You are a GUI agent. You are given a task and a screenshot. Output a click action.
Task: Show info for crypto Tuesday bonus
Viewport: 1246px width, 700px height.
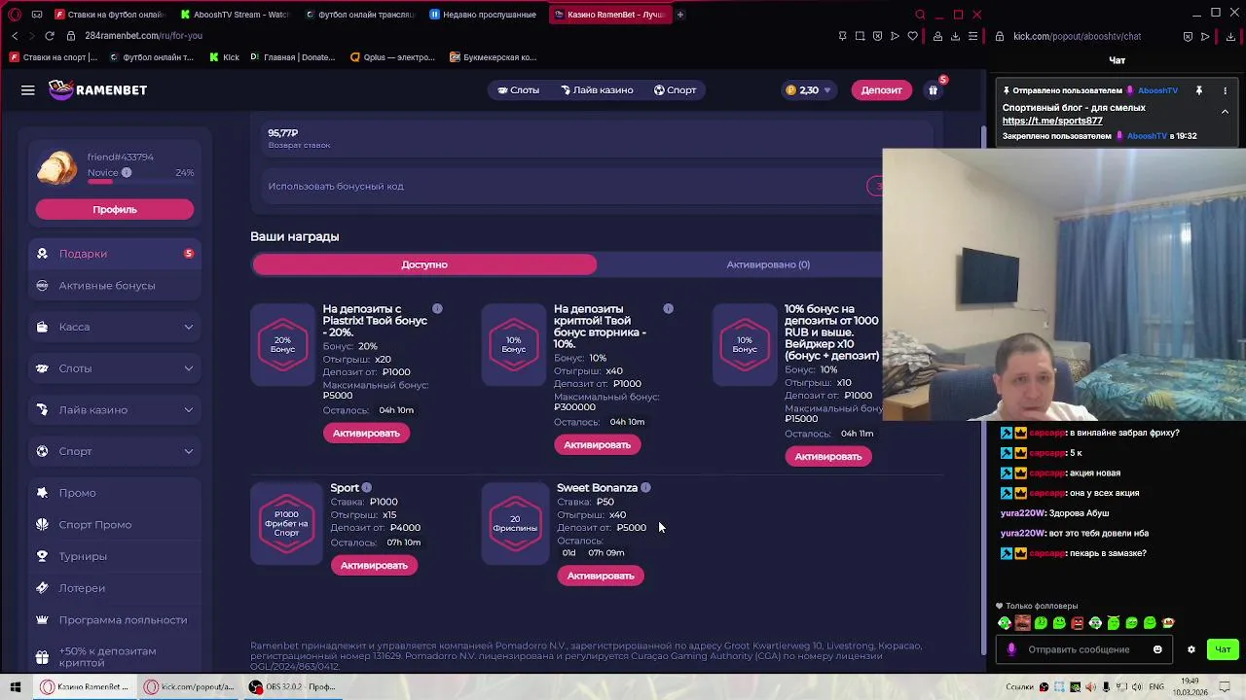click(668, 309)
